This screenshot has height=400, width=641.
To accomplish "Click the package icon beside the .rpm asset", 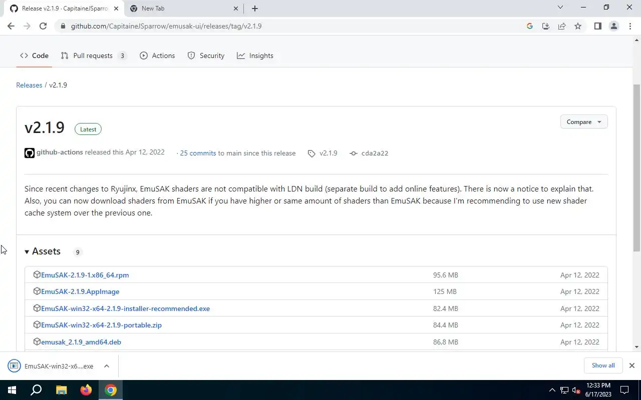I will pyautogui.click(x=37, y=274).
